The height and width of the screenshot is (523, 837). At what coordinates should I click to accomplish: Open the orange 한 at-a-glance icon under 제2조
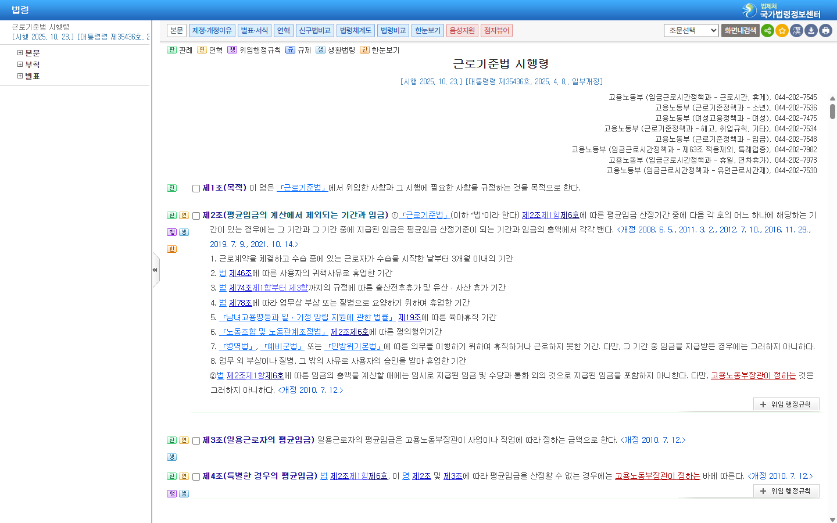[171, 249]
